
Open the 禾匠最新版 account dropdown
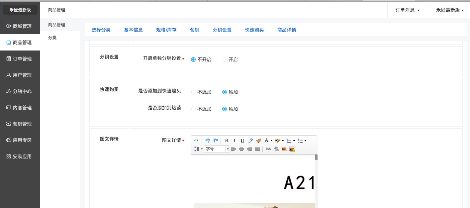coord(450,10)
